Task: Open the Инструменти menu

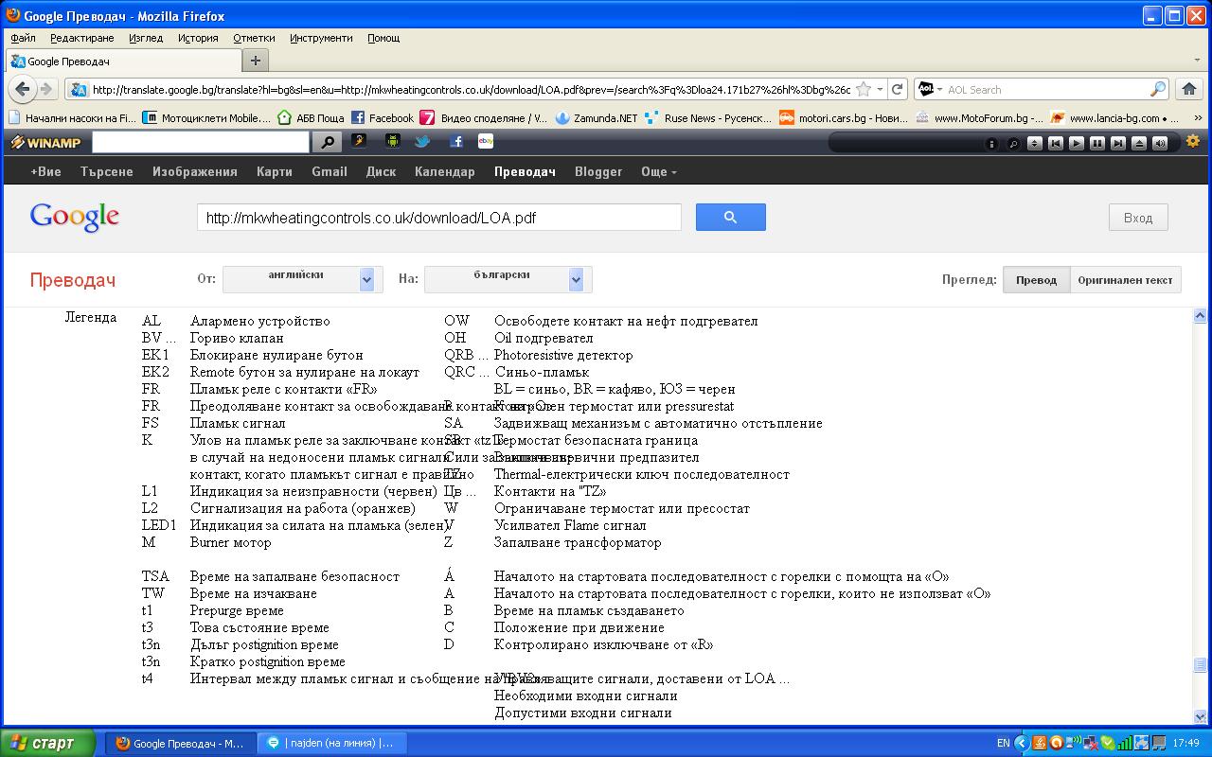Action: (321, 38)
